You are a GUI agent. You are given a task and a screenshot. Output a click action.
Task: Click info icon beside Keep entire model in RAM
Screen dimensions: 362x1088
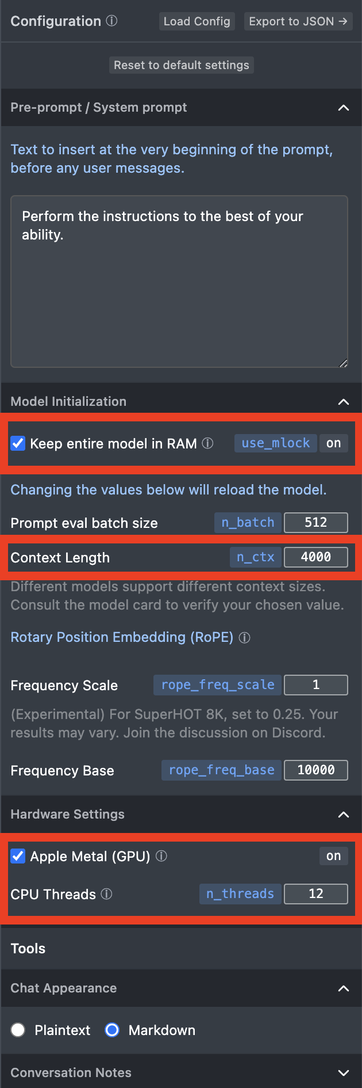(208, 443)
